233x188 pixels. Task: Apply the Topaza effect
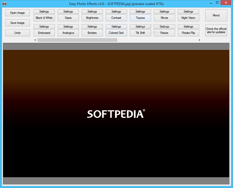coord(140,18)
